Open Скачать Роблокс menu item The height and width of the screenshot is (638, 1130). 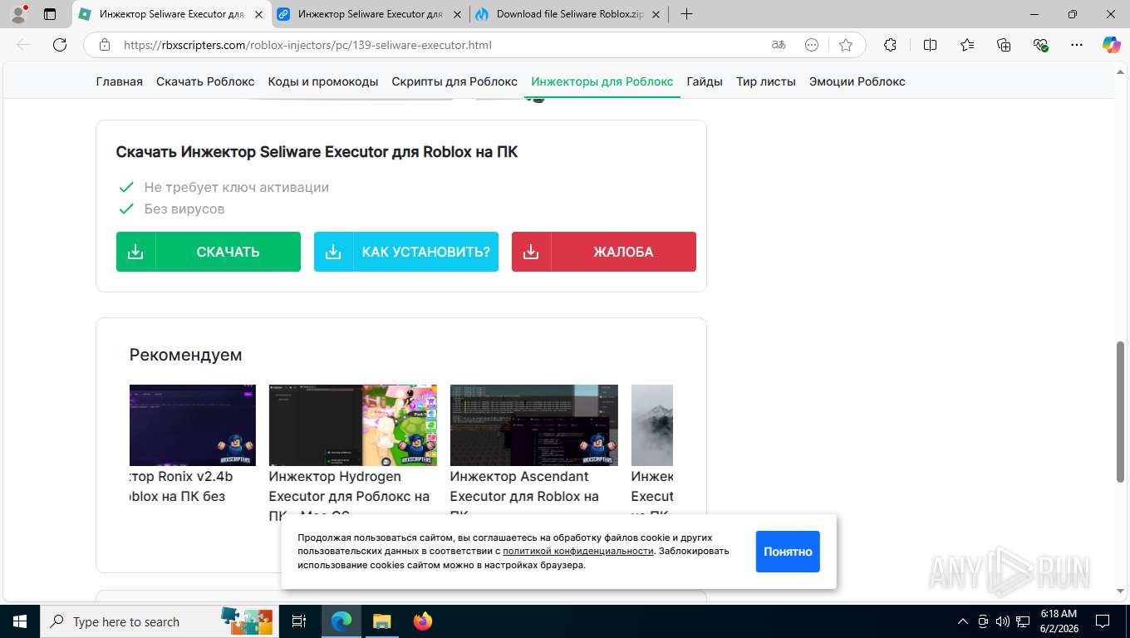[x=205, y=81]
